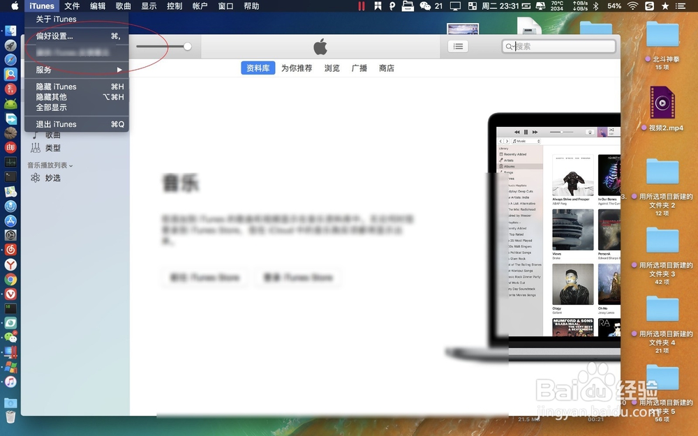Switch to the 浏览 tab
The width and height of the screenshot is (698, 436).
[332, 68]
